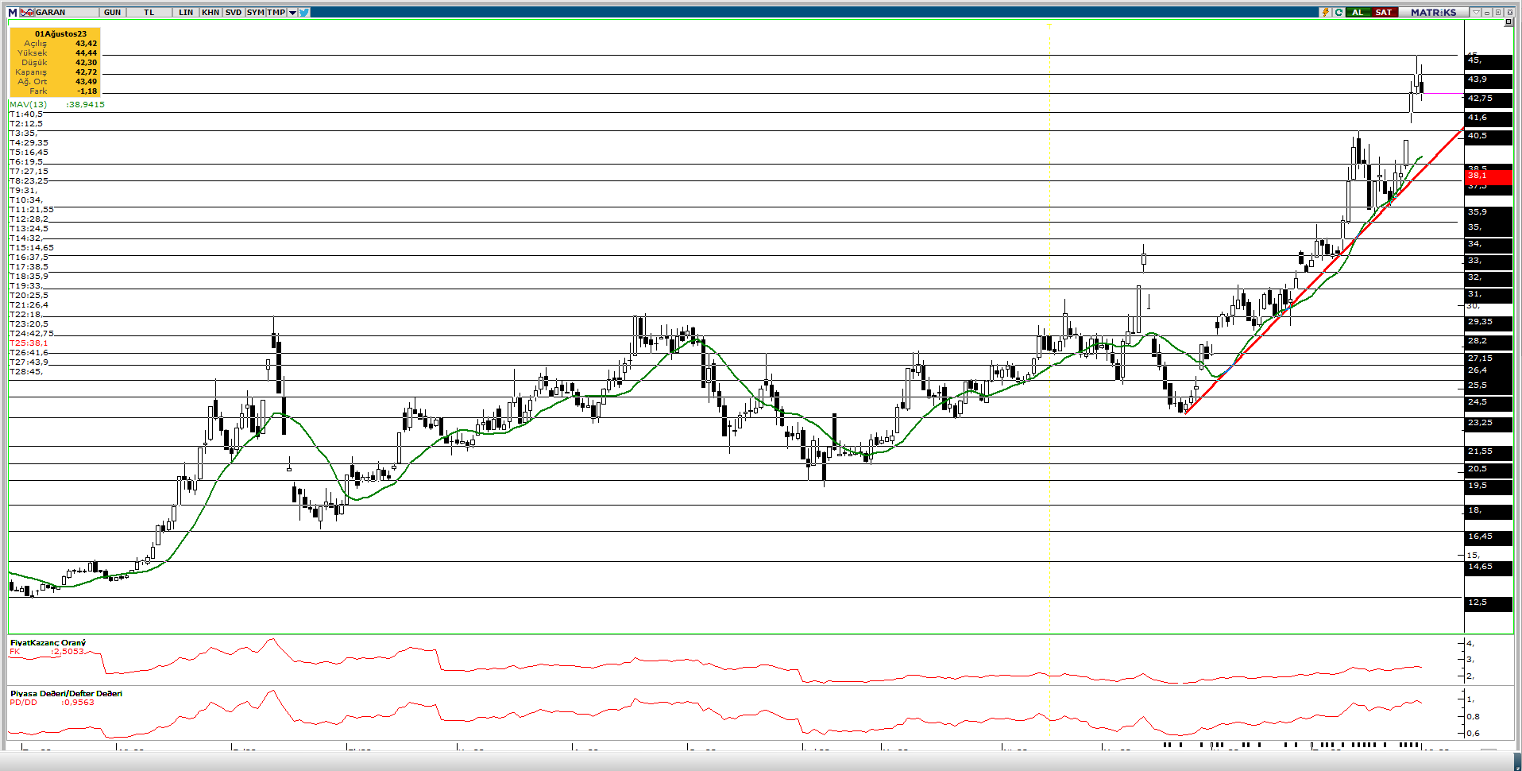The image size is (1522, 771).
Task: Select the T15:14,65 level label
Action: coord(31,248)
